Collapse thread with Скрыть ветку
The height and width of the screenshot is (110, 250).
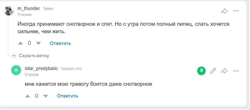[x=34, y=56]
